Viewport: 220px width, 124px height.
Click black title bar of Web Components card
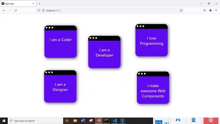pyautogui.click(x=153, y=74)
